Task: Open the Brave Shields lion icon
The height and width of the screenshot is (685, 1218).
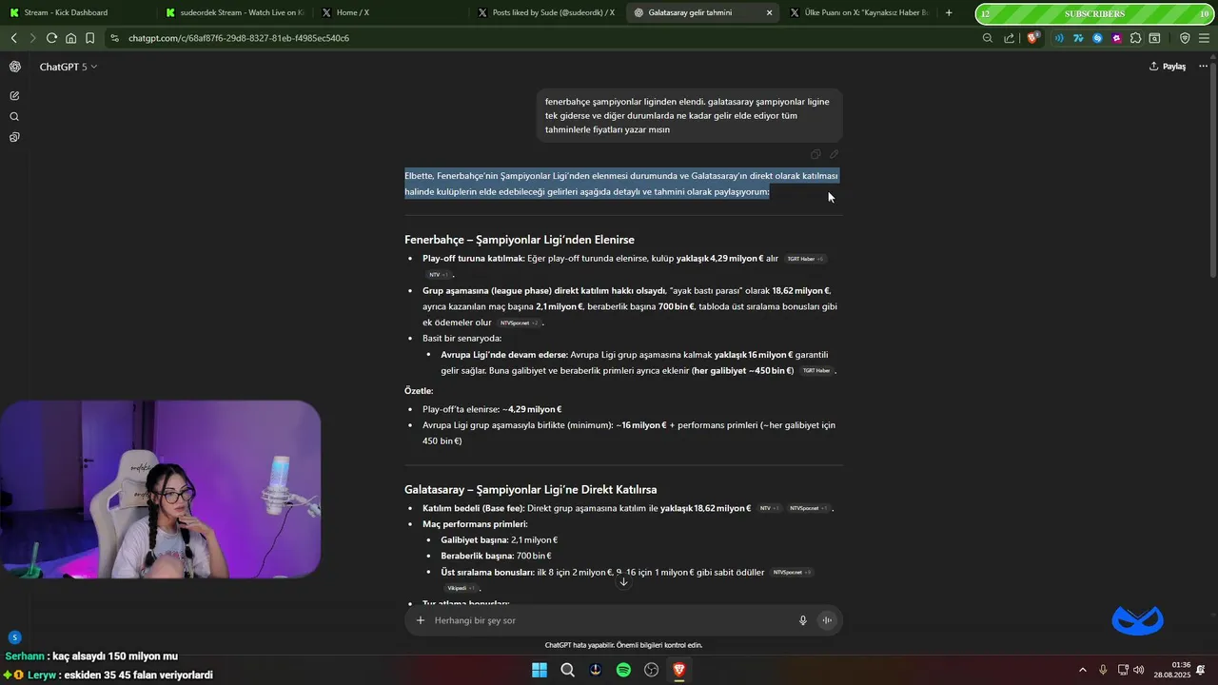Action: point(1033,38)
